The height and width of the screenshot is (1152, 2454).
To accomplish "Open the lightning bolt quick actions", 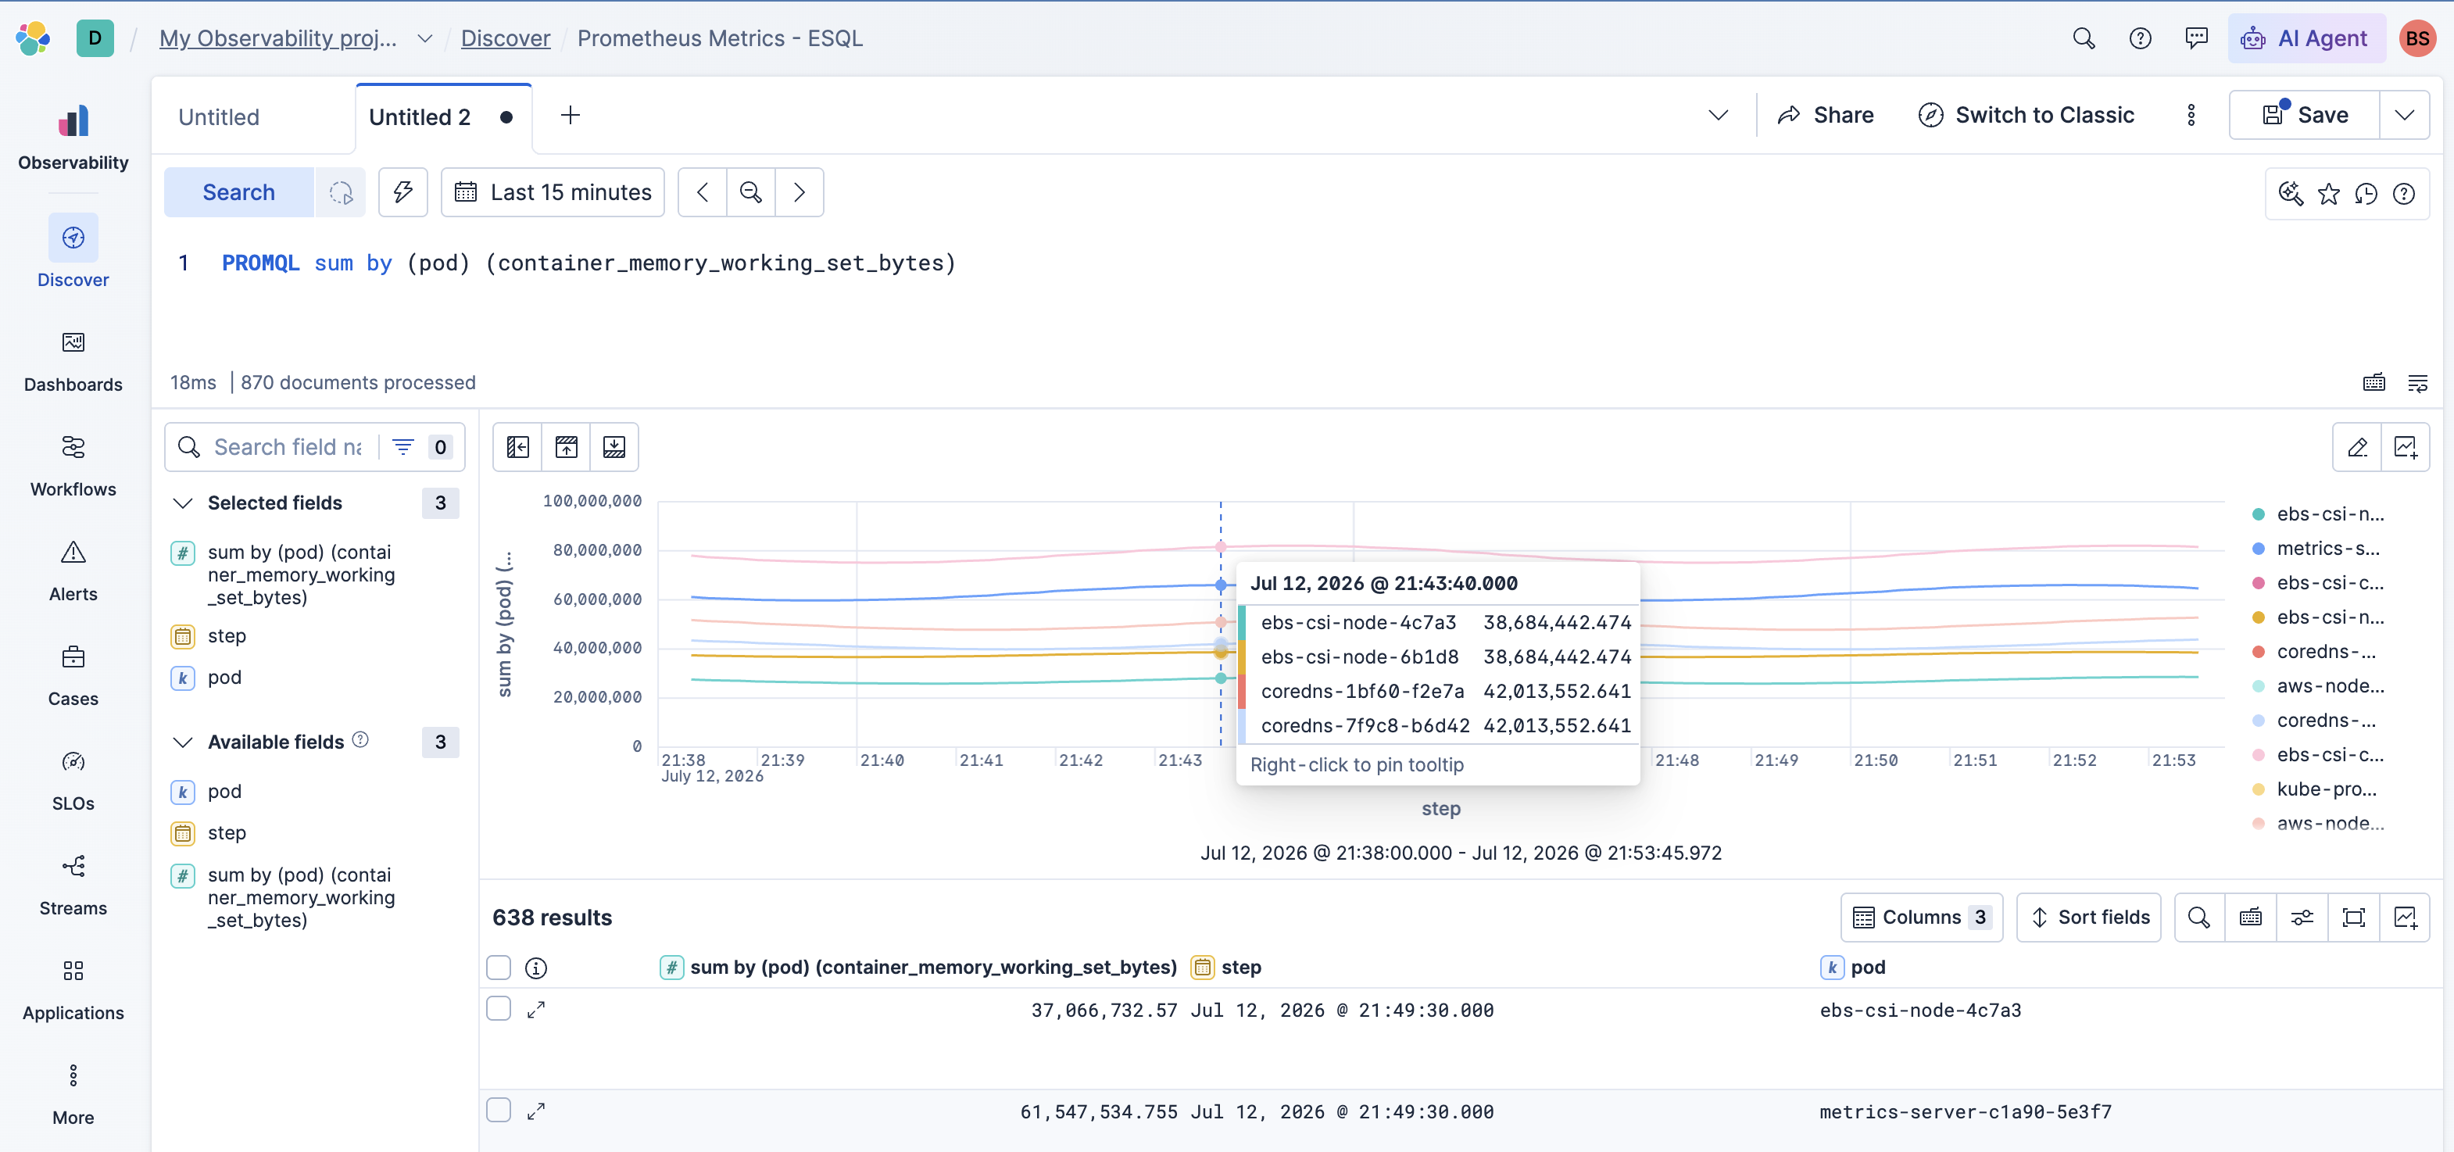I will tap(403, 192).
